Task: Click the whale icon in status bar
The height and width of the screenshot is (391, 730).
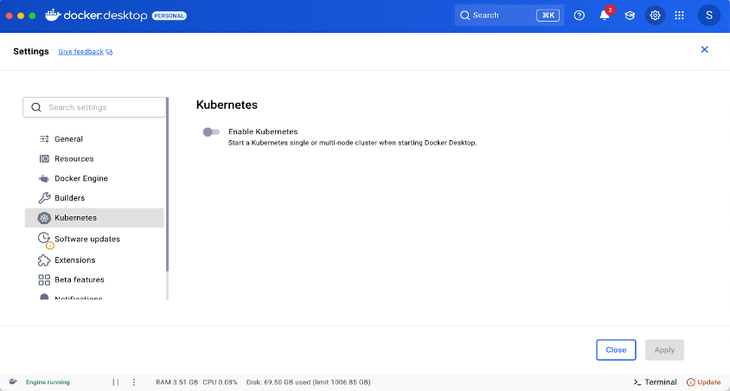Action: point(13,381)
